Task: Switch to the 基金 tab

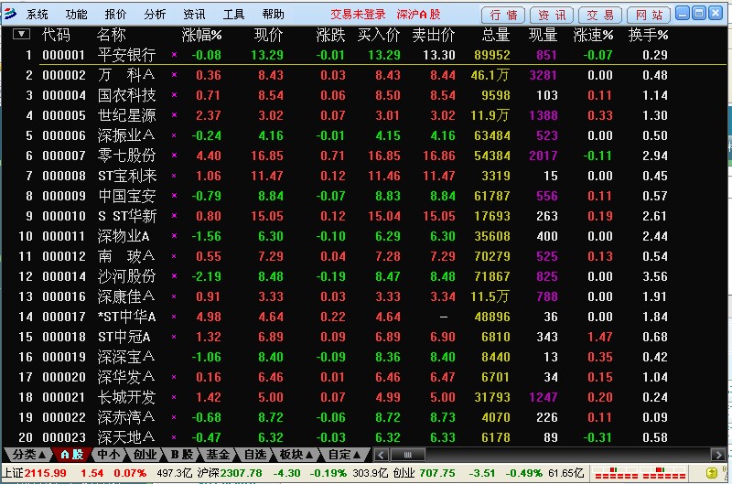Action: pyautogui.click(x=218, y=455)
